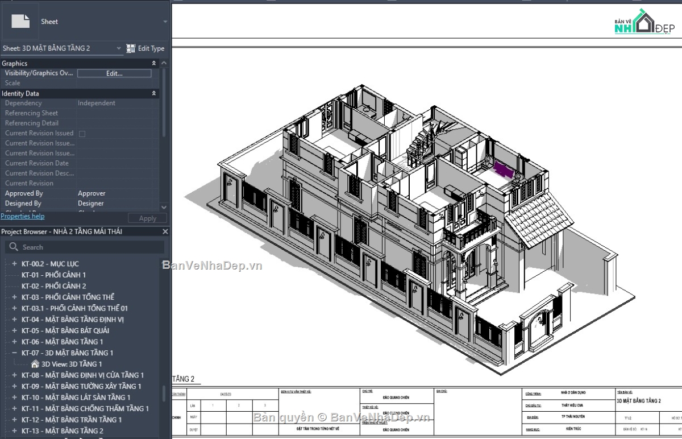Expand KT-04 - MẶT BẰNG TẦNG ĐỊNH VỊ
This screenshot has width=682, height=439.
(15, 320)
